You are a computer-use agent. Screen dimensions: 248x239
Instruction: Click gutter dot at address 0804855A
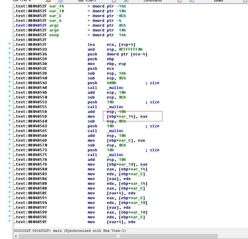[x=10, y=111]
